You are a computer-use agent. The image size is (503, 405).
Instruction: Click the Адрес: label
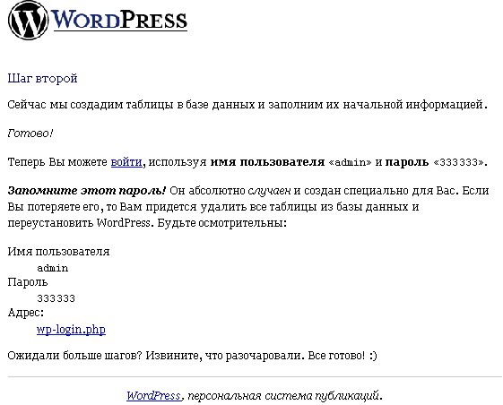[x=26, y=313]
